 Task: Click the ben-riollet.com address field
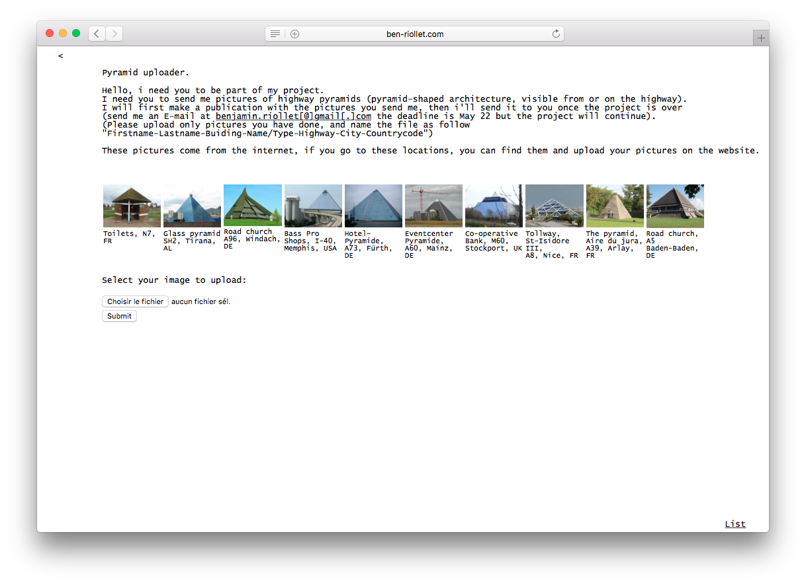415,34
